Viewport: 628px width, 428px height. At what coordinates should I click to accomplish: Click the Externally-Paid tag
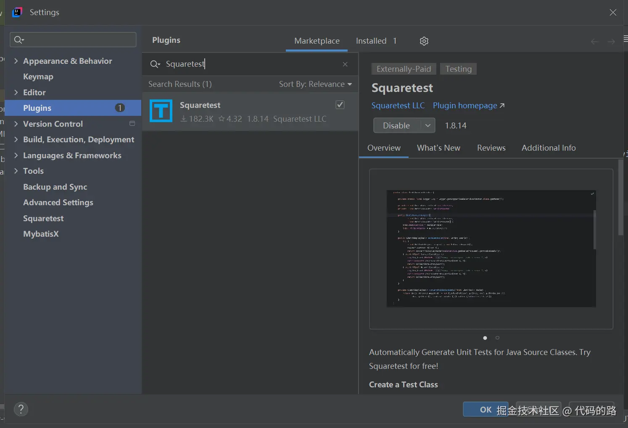tap(404, 69)
